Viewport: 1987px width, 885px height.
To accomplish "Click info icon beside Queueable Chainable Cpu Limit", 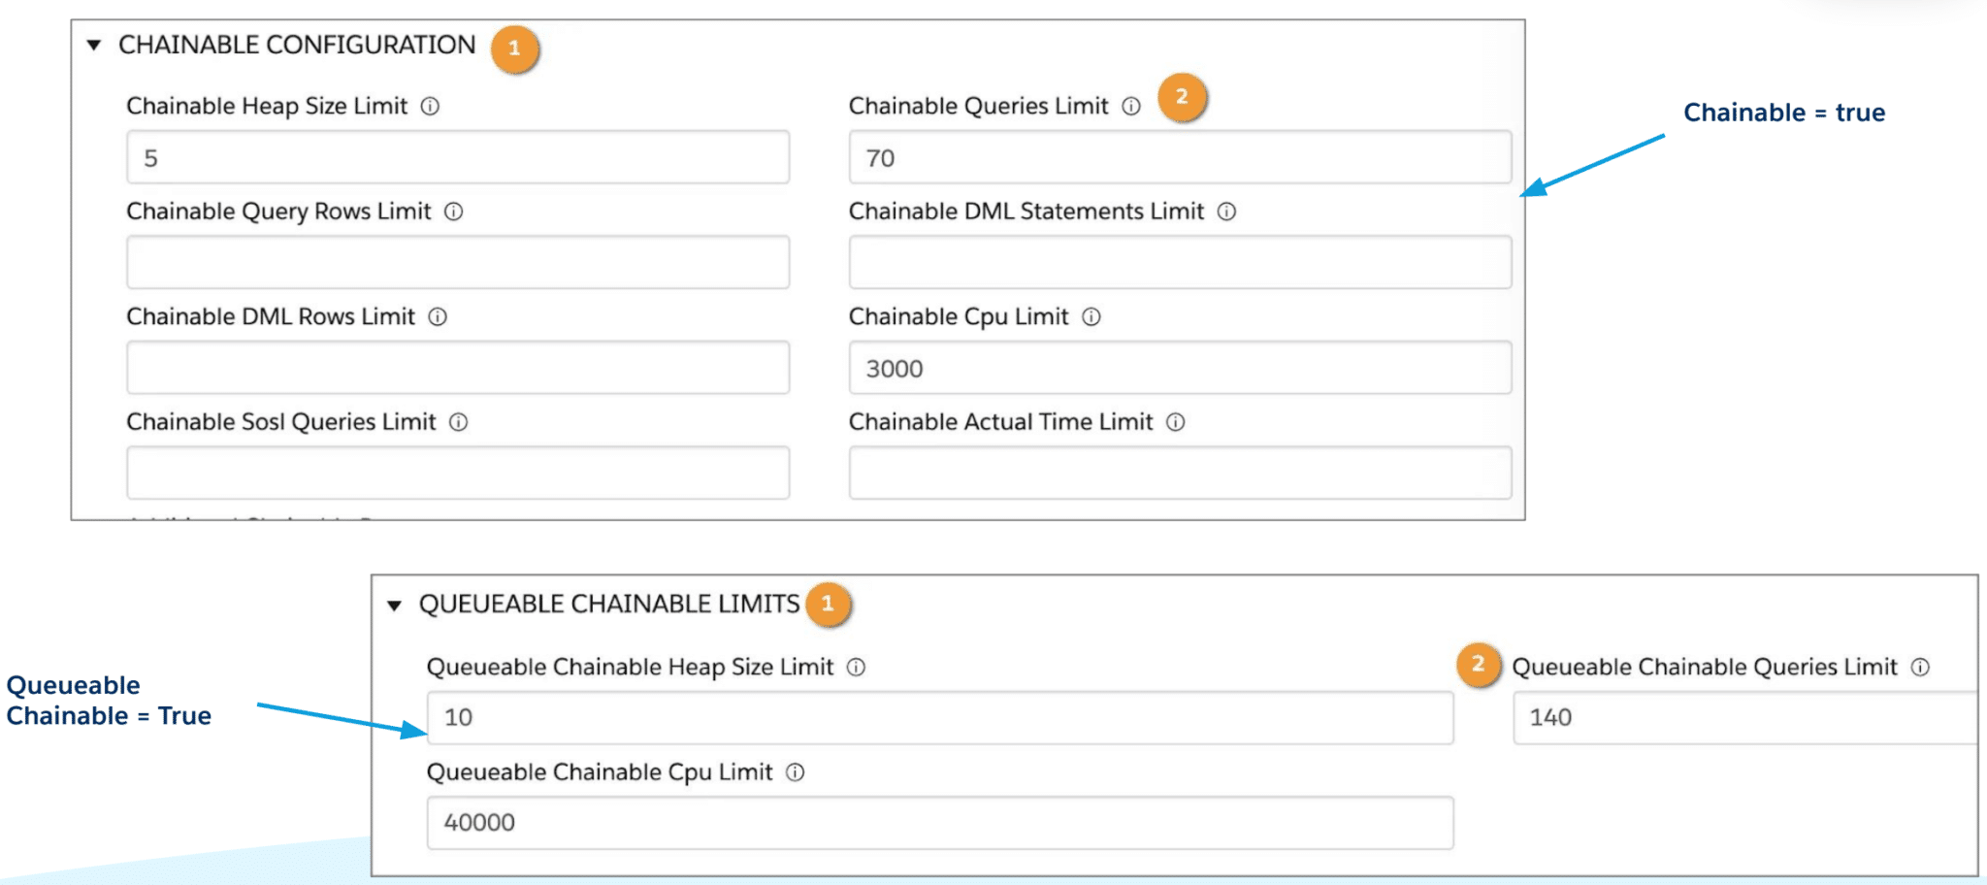I will pyautogui.click(x=796, y=772).
